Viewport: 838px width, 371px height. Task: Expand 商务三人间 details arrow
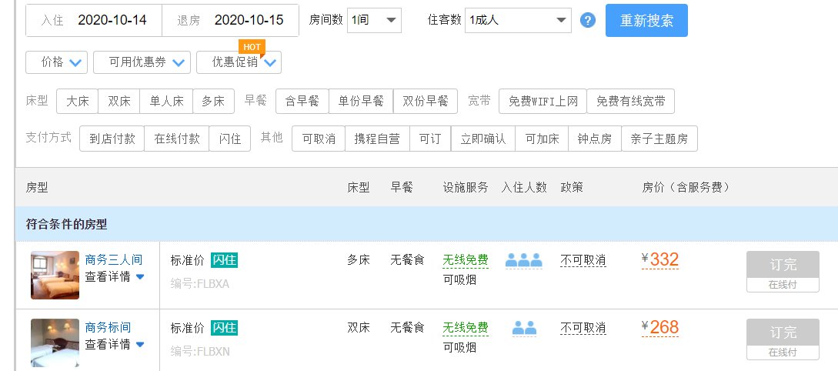tap(140, 277)
